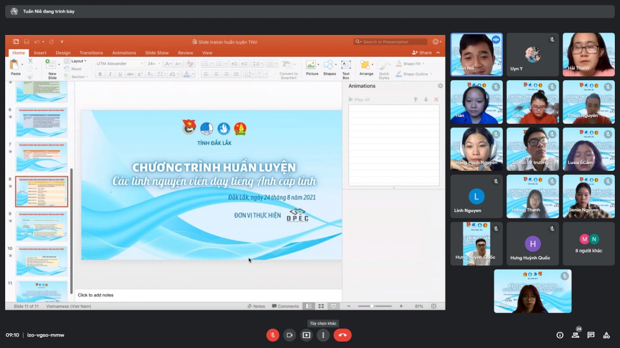This screenshot has width=620, height=348.
Task: Click the Share button in PowerPoint
Action: 423,53
